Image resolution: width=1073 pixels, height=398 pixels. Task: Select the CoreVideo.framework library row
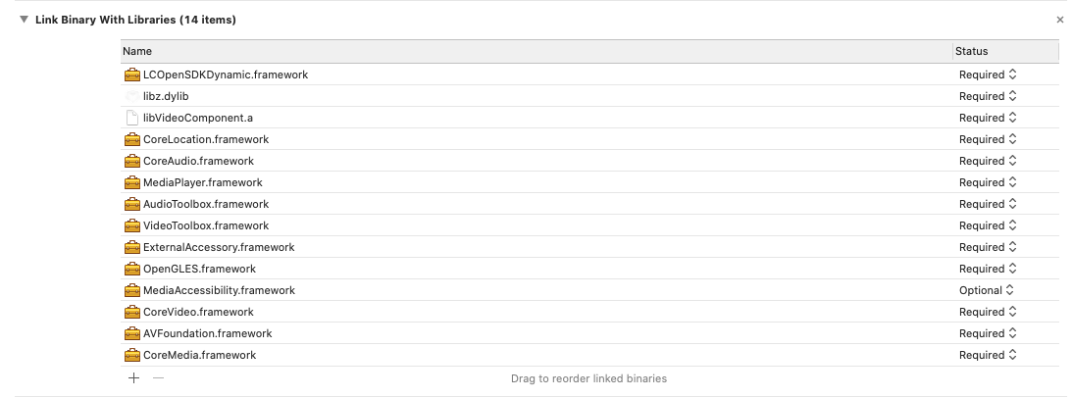[198, 312]
